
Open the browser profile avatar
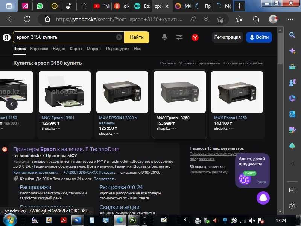(x=273, y=19)
